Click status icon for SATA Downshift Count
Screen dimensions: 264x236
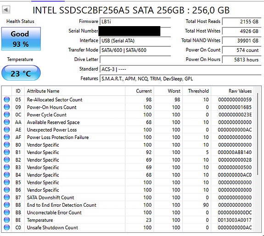click(x=7, y=198)
